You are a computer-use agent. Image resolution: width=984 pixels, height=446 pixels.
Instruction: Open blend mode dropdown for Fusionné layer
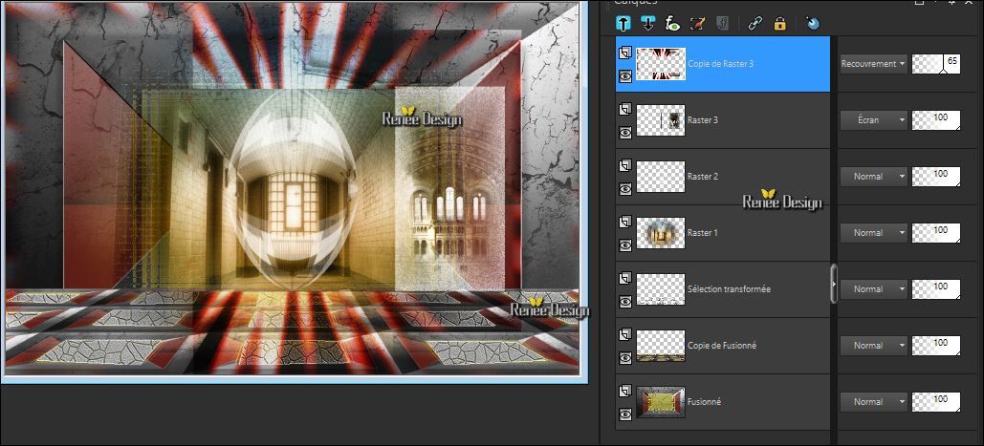(x=874, y=401)
